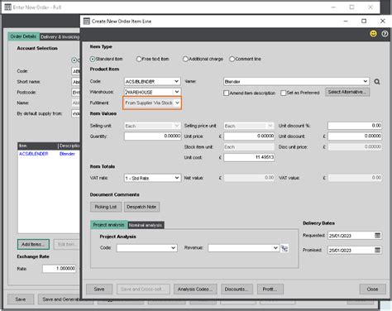Switch to the Nominal analysis tab
The image size is (392, 311).
(146, 225)
